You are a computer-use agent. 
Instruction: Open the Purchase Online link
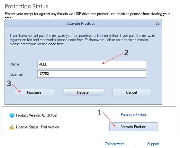(x=133, y=115)
